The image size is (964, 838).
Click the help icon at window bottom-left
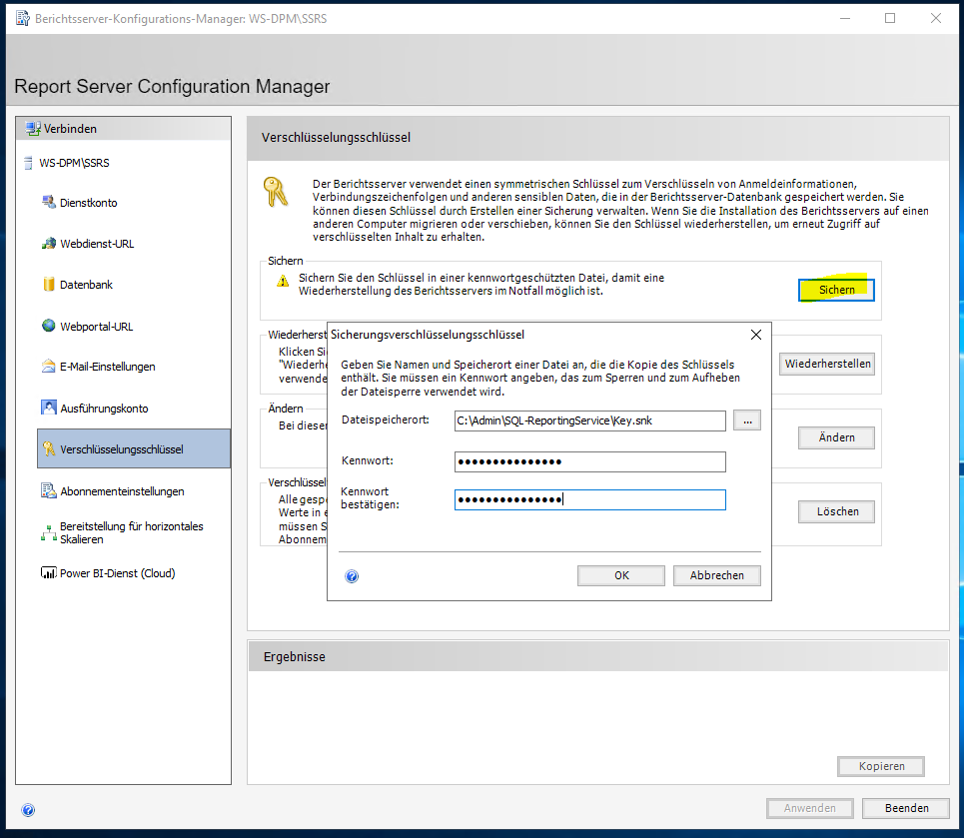pos(28,810)
